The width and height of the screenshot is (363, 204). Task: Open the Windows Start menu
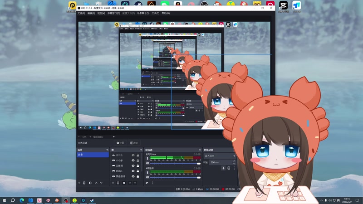click(4, 200)
